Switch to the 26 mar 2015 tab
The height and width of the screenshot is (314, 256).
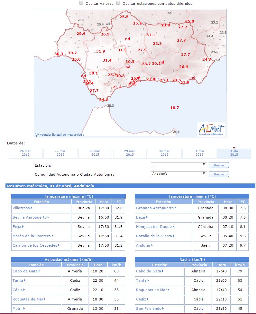point(26,153)
